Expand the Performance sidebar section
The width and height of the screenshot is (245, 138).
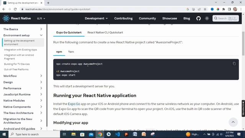tap(23, 88)
